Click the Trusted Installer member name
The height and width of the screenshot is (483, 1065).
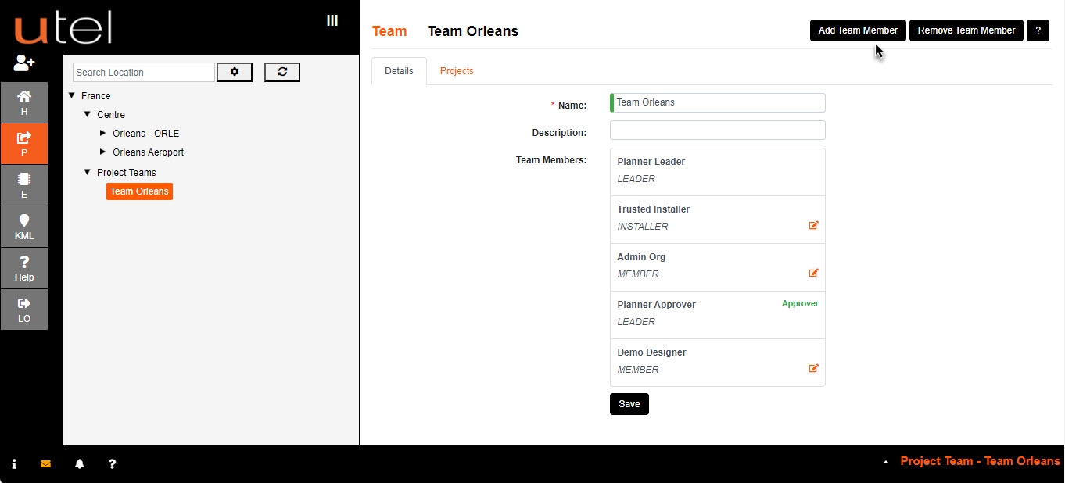tap(653, 209)
